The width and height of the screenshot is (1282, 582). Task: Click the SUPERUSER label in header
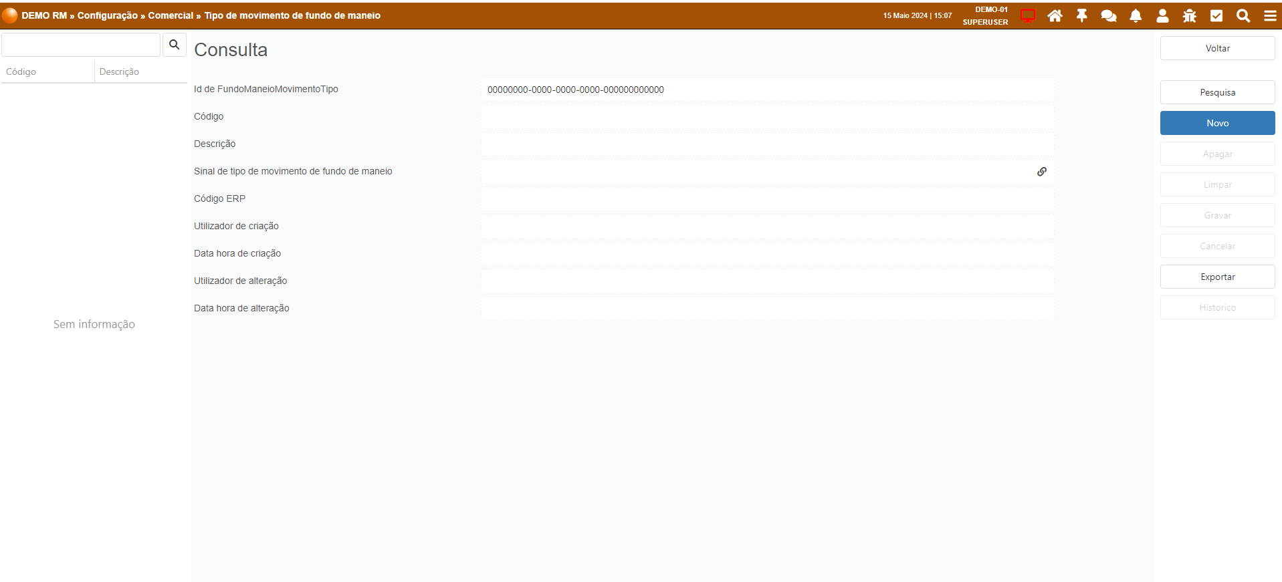(x=985, y=22)
